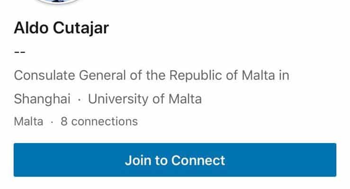
Task: Click the dot separator before 8 connections
Action: [x=52, y=121]
